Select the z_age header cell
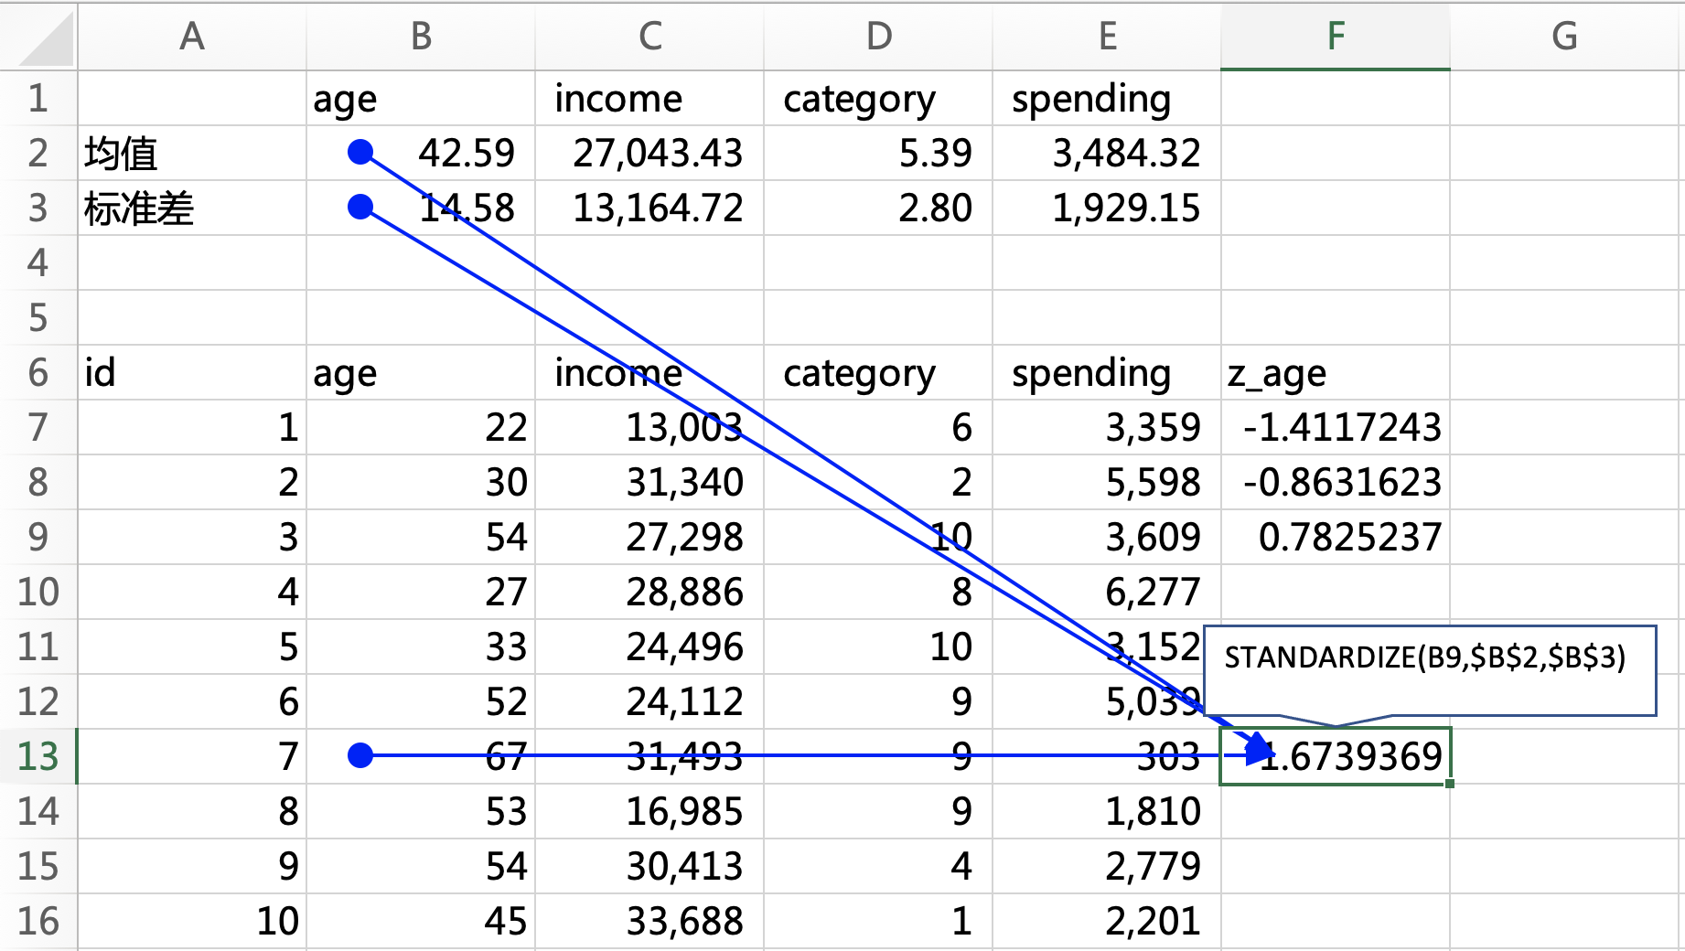 tap(1336, 372)
